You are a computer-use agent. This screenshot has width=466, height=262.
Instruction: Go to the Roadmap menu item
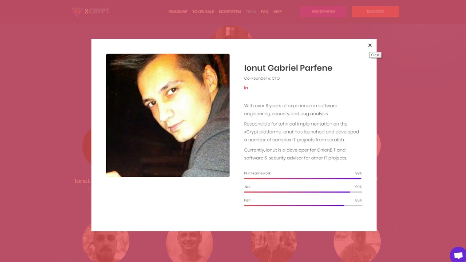pos(178,12)
